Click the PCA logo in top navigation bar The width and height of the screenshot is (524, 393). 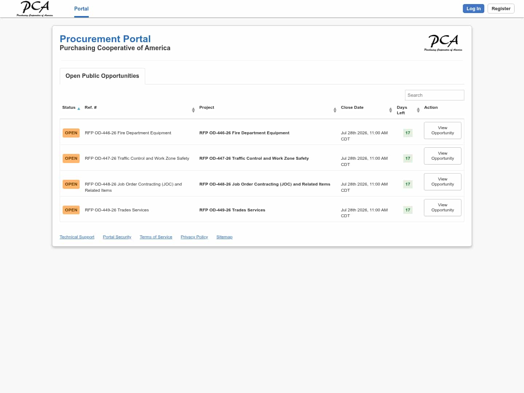pos(35,9)
